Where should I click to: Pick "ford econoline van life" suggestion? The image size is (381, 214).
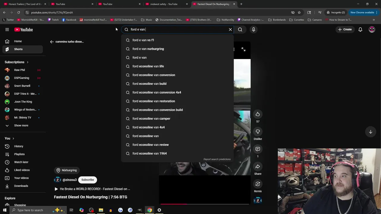point(177,66)
